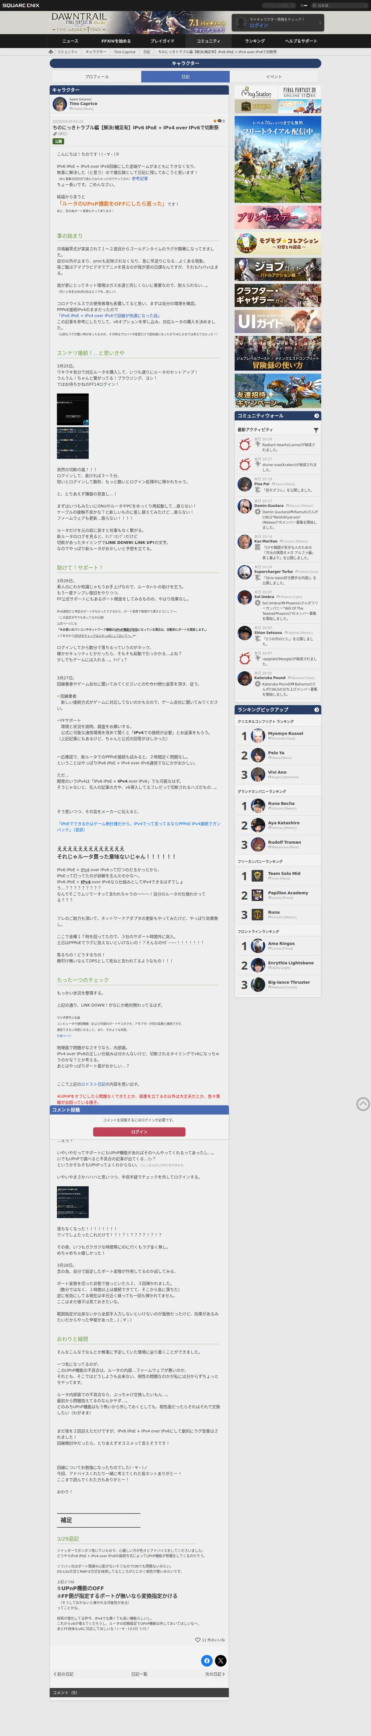Open the 最新アクティビティ filter icon

tap(316, 430)
